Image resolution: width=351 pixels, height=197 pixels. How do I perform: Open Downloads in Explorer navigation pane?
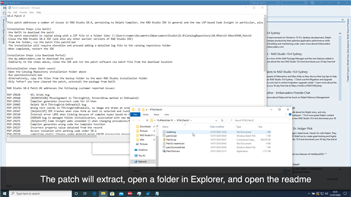coord(145,126)
